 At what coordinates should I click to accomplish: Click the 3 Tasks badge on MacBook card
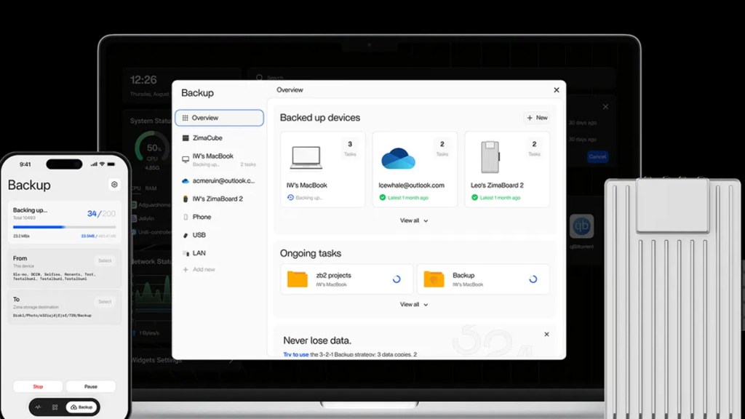(x=350, y=148)
